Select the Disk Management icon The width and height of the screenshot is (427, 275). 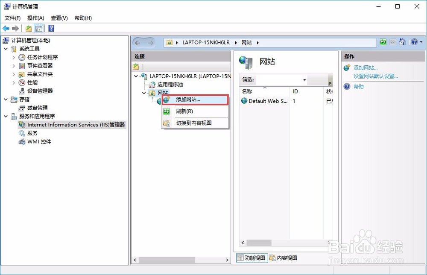[22, 108]
